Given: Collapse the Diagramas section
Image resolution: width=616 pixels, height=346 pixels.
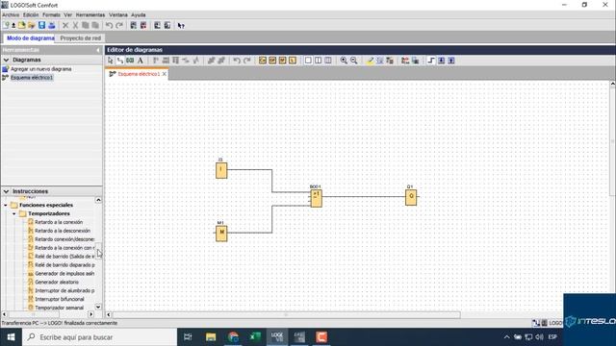Looking at the screenshot, I should pyautogui.click(x=7, y=60).
